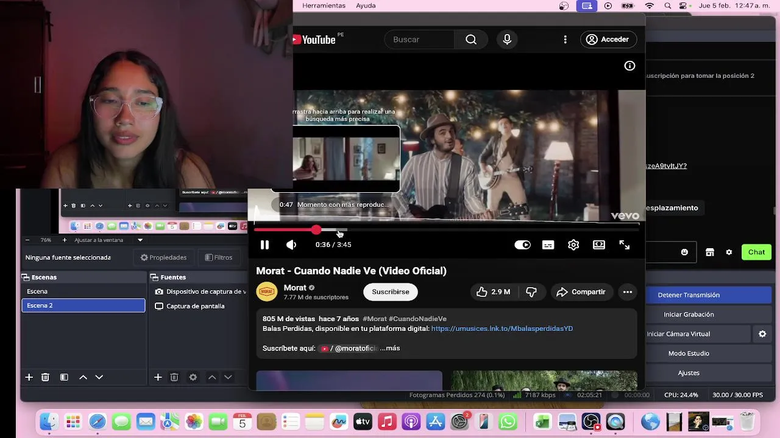Viewport: 780px width, 438px height.
Task: Delete selected scene with trash icon
Action: [x=45, y=377]
